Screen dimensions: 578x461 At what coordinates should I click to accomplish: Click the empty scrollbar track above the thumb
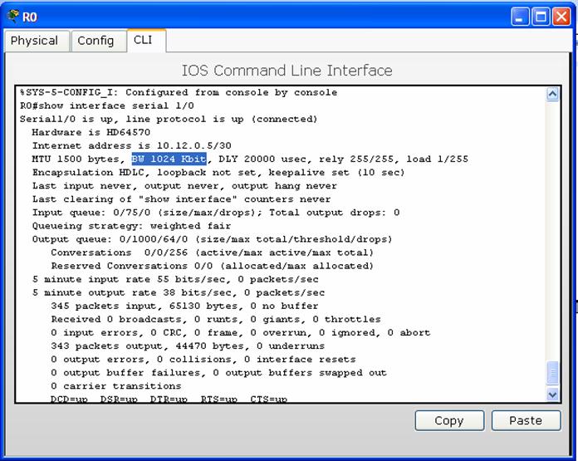(x=552, y=233)
